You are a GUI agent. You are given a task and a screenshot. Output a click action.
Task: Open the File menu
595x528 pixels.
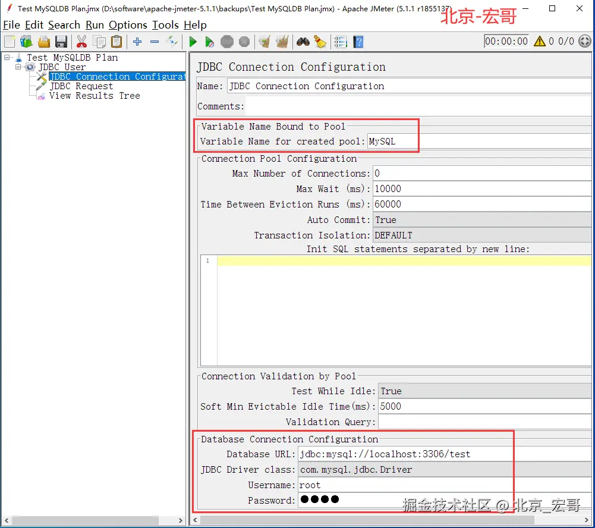(x=11, y=25)
